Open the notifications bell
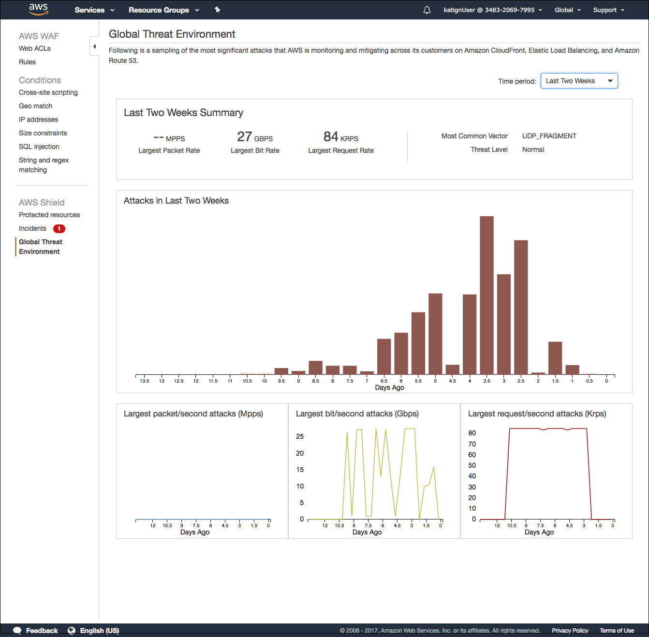 [x=427, y=10]
